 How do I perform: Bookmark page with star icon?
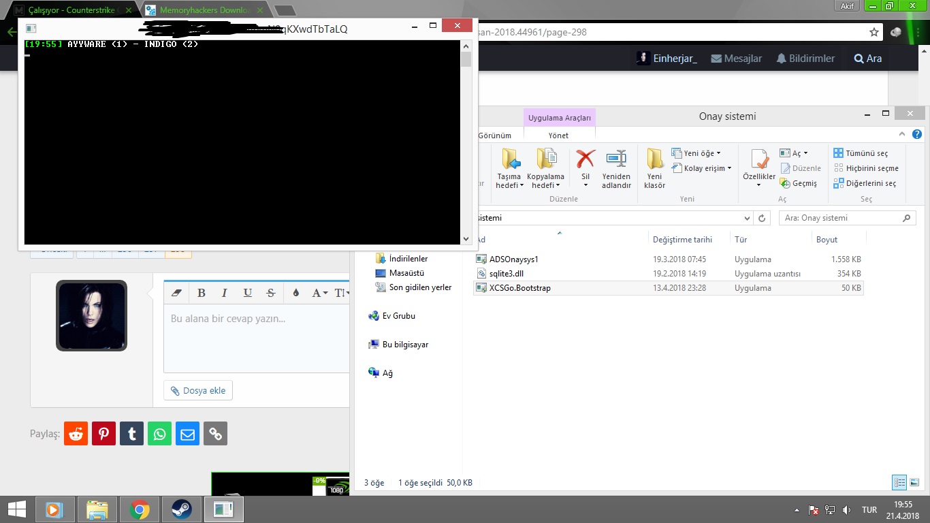(874, 32)
